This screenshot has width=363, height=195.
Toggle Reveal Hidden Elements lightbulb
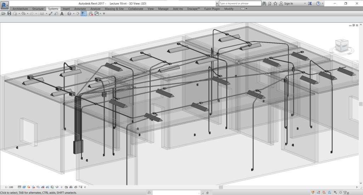pyautogui.click(x=62, y=187)
